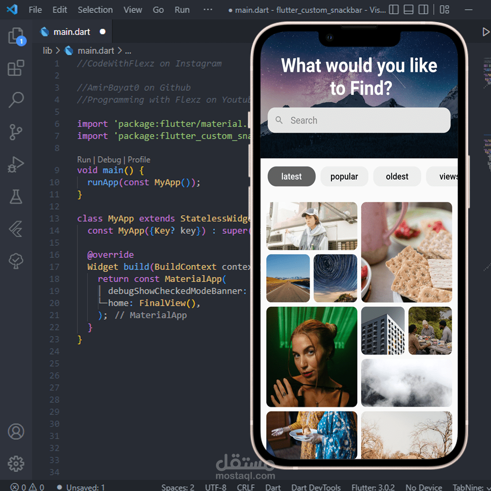The width and height of the screenshot is (491, 491).
Task: Select the popular filter chip in the app preview
Action: pyautogui.click(x=344, y=176)
